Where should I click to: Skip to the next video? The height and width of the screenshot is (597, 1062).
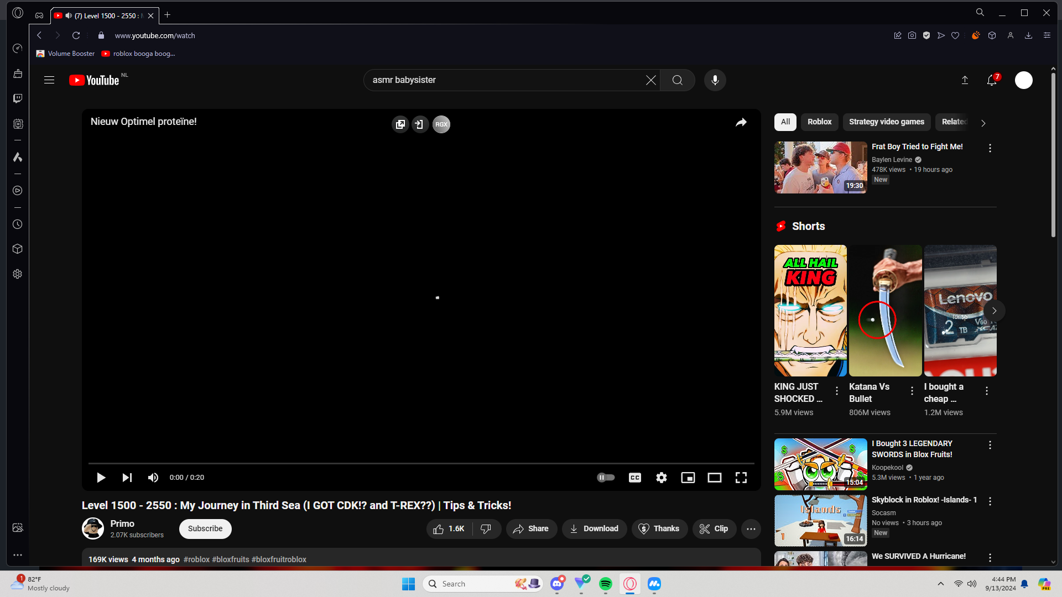[x=127, y=478]
